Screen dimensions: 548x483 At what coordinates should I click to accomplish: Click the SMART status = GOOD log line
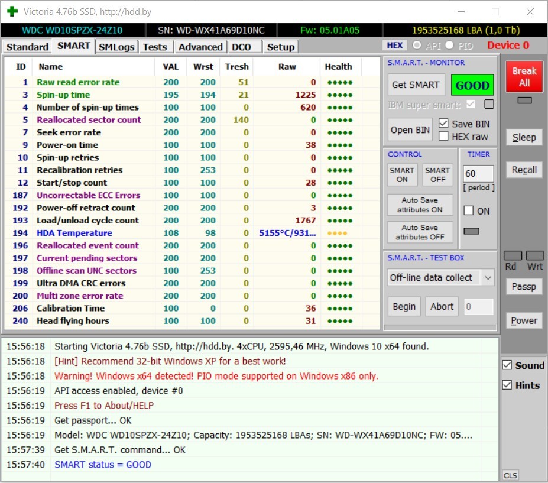point(103,465)
